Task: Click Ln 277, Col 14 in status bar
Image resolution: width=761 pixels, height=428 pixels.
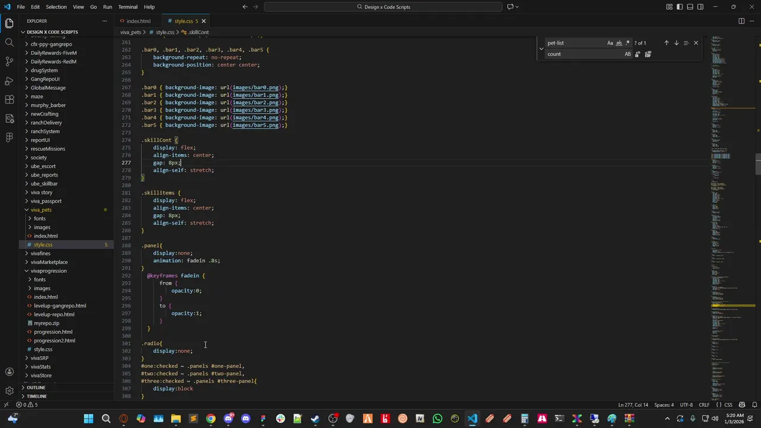Action: click(633, 405)
